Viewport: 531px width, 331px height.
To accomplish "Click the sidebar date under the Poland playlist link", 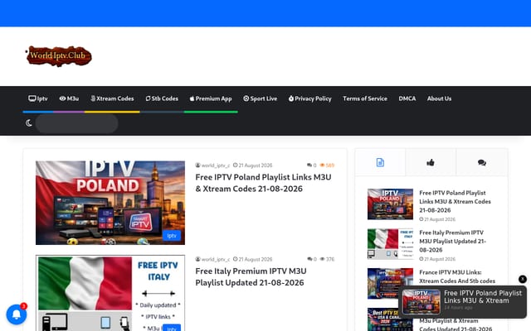I will tap(437, 219).
